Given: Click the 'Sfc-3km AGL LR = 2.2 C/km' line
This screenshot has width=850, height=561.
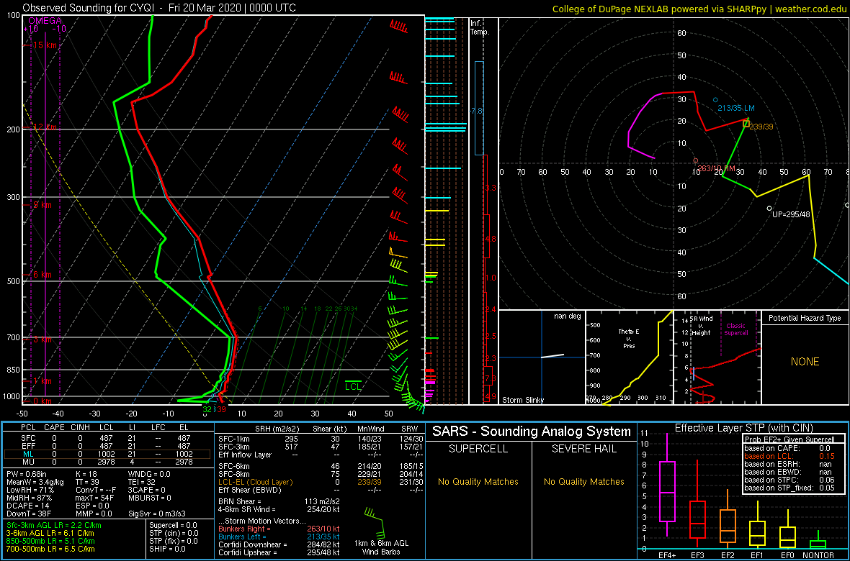Looking at the screenshot, I should tap(54, 526).
